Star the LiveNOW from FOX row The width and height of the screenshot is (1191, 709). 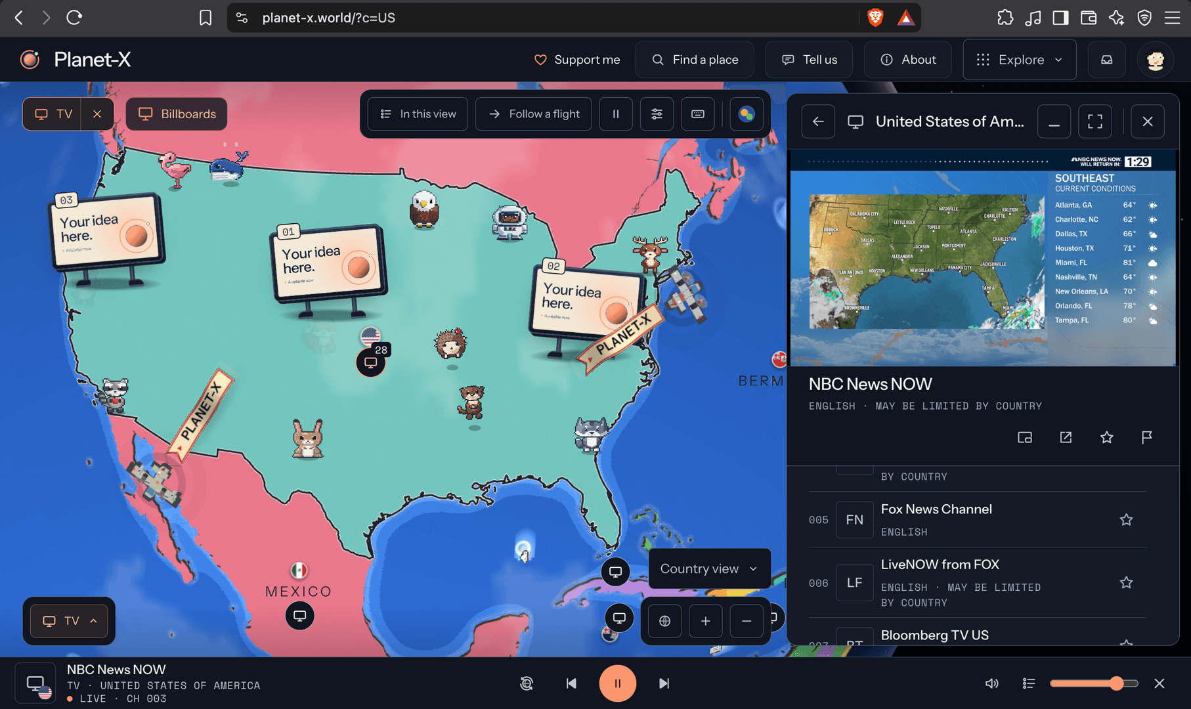click(x=1126, y=583)
